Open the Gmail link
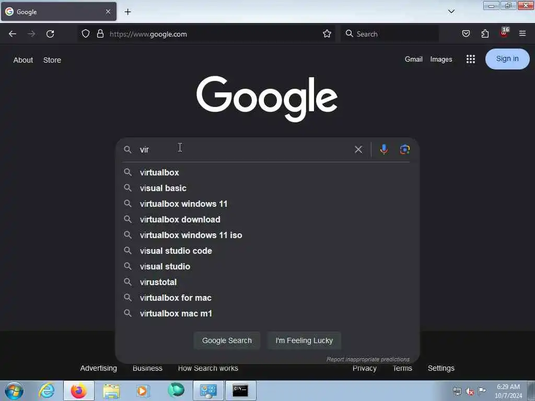Screen dimensions: 535x401 pos(414,59)
